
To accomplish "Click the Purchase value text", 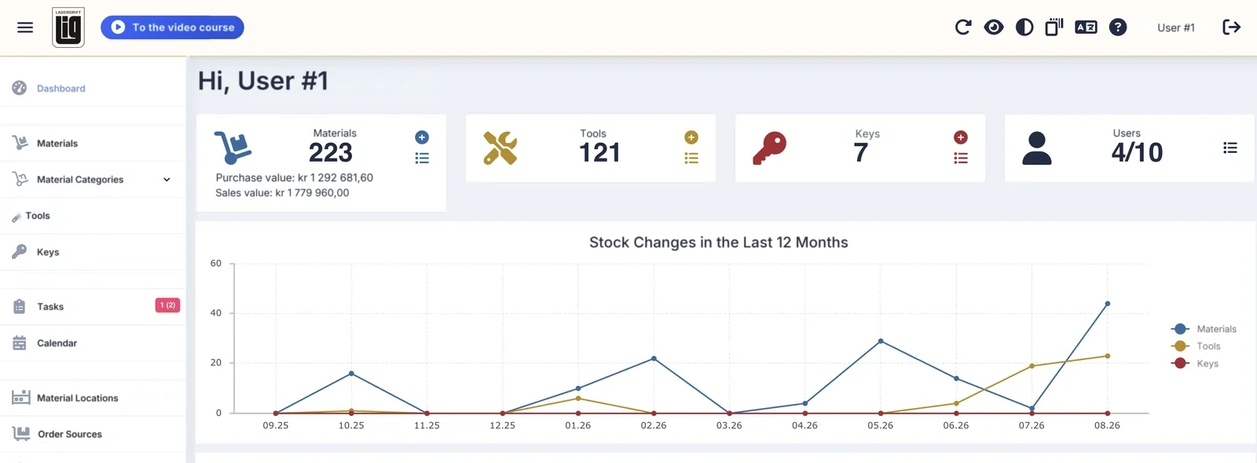I will click(x=295, y=178).
